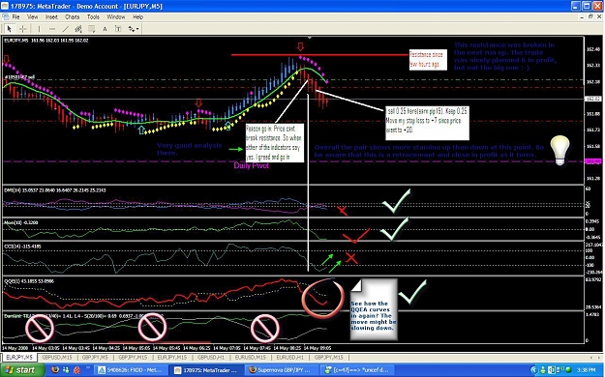Screen dimensions: 605x377
Task: Select the text A tool
Action: (105, 29)
